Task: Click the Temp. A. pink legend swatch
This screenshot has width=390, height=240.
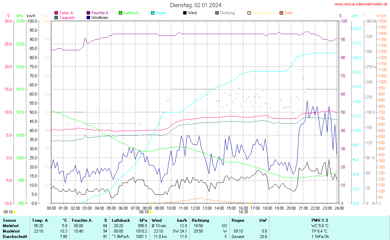Action: coord(56,13)
